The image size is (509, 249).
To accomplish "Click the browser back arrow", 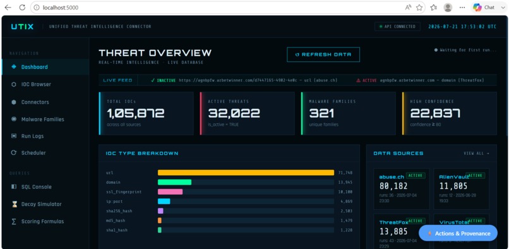I will 8,8.
